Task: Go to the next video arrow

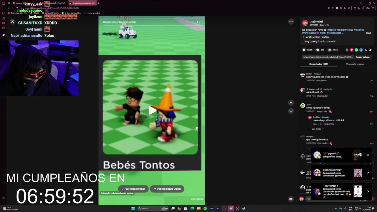Action: [x=291, y=111]
